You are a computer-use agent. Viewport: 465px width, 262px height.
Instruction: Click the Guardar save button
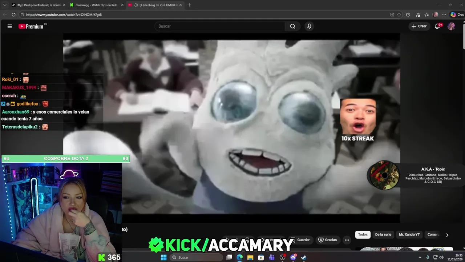click(x=300, y=240)
